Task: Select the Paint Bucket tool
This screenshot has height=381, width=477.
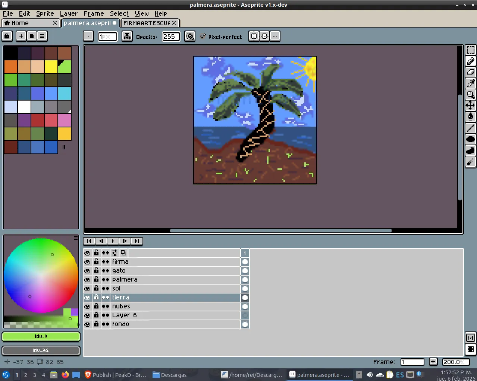Action: pos(471,117)
